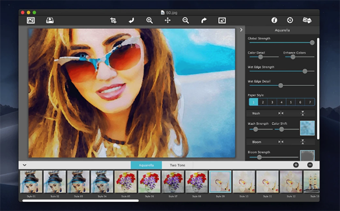
Task: Remove a preset with the minus button
Action: coord(310,165)
